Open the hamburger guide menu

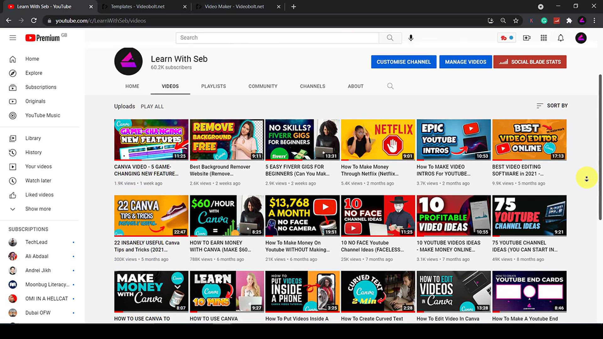point(13,38)
